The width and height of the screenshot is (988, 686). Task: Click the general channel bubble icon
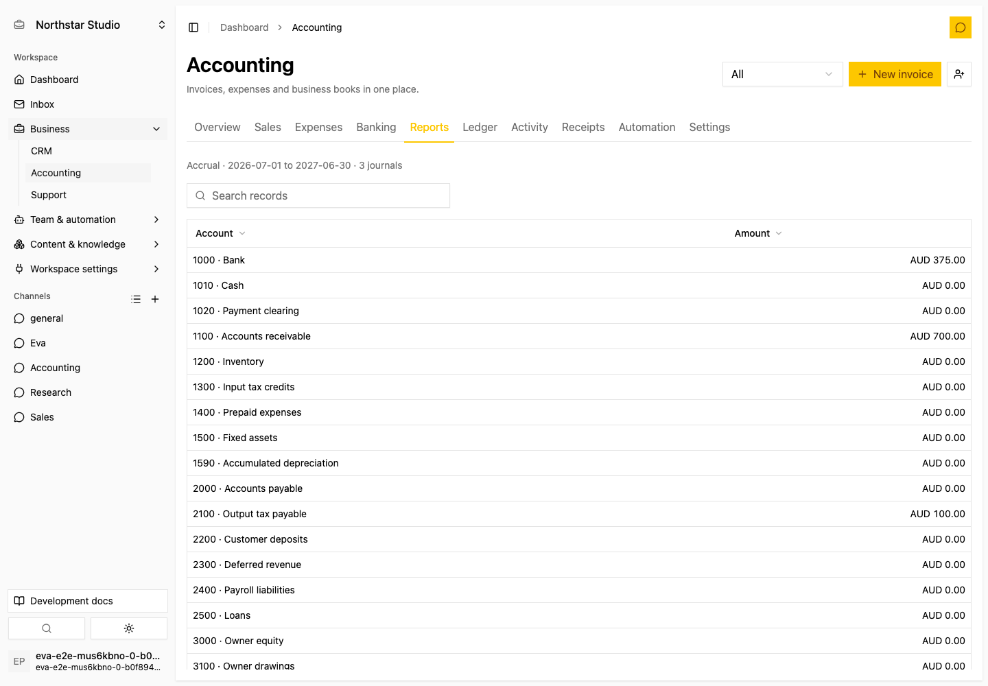pyautogui.click(x=19, y=318)
